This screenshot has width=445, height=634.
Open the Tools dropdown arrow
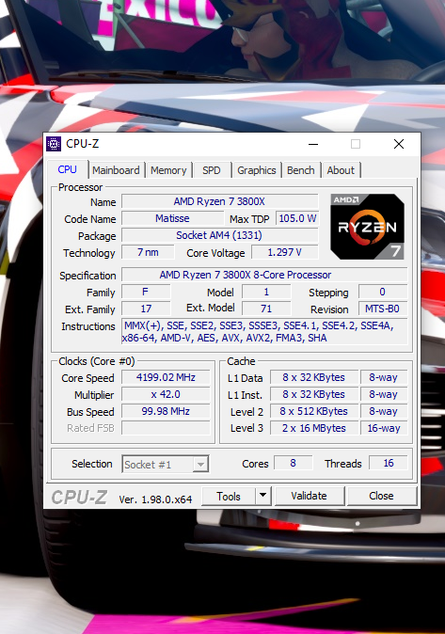tap(263, 496)
